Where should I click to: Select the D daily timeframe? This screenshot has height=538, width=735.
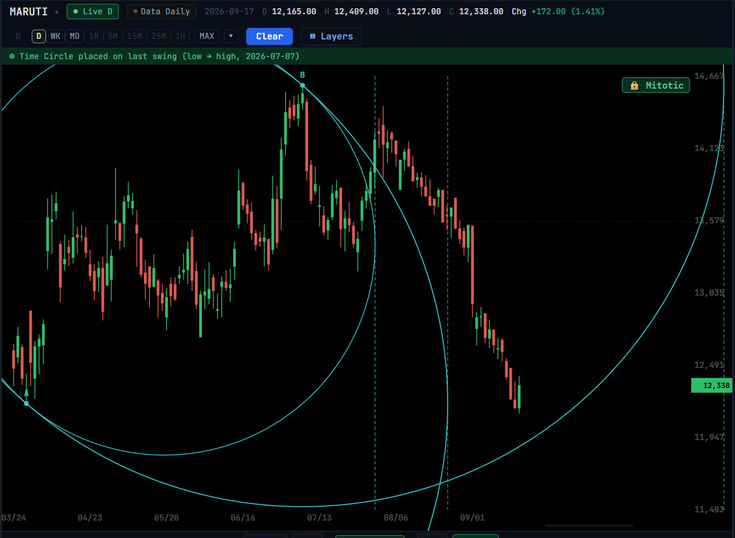(38, 36)
